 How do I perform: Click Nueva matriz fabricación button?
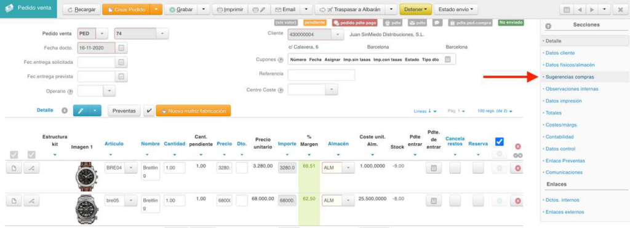[193, 111]
